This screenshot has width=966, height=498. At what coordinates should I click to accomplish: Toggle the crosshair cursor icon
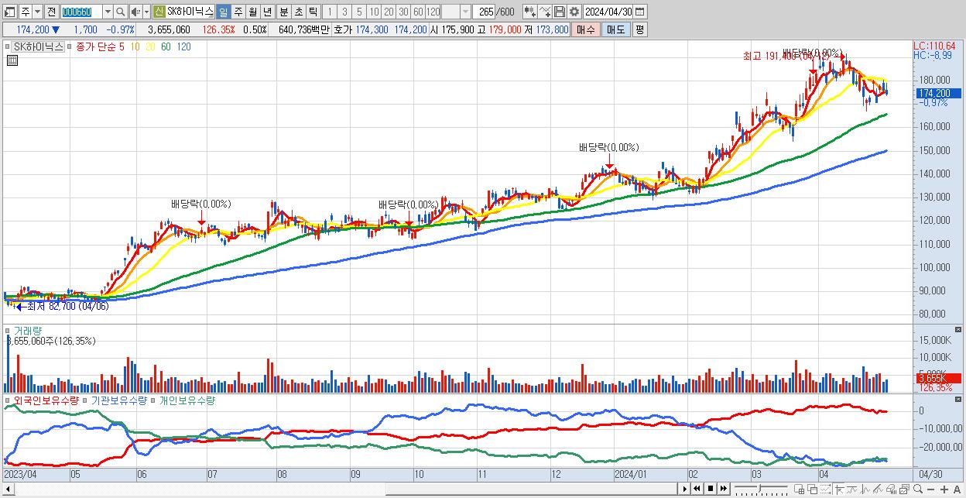point(839,489)
